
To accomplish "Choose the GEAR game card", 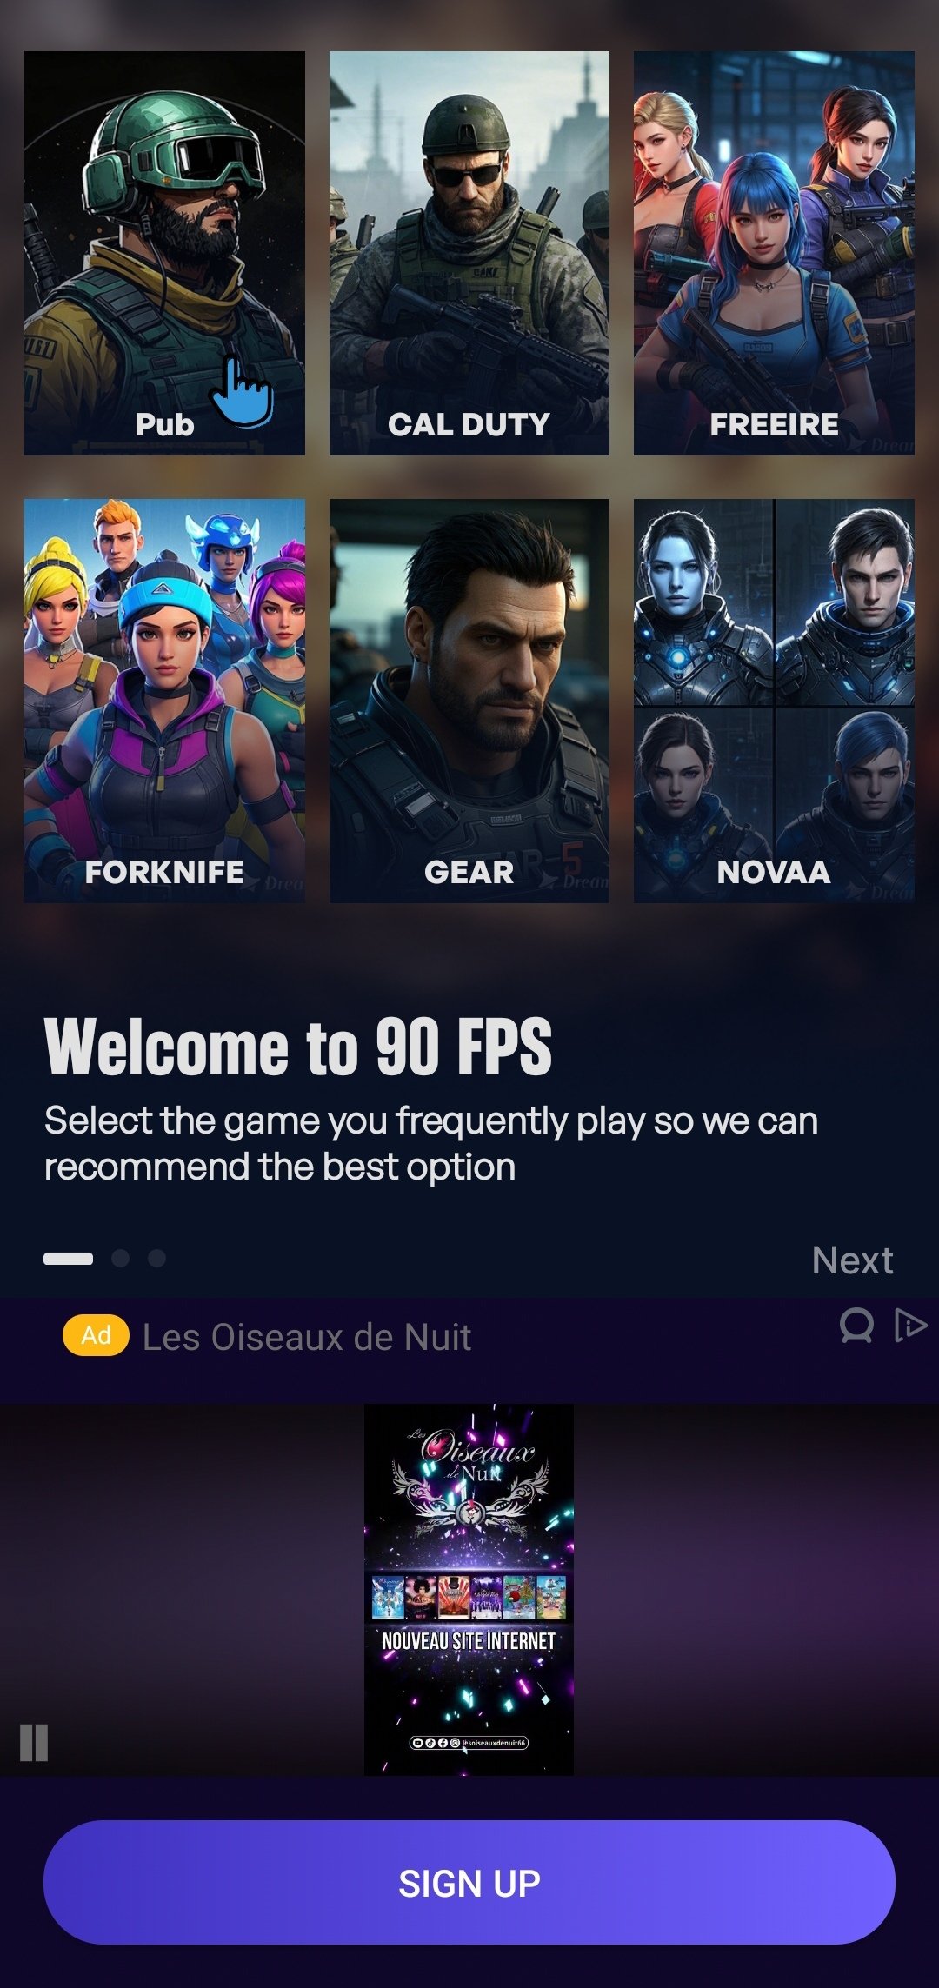I will pos(469,701).
